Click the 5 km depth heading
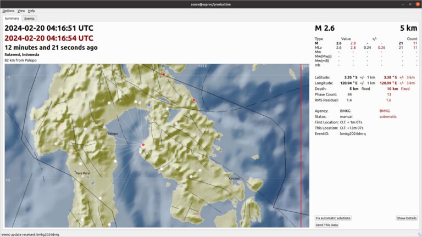The height and width of the screenshot is (237, 422). (x=408, y=28)
